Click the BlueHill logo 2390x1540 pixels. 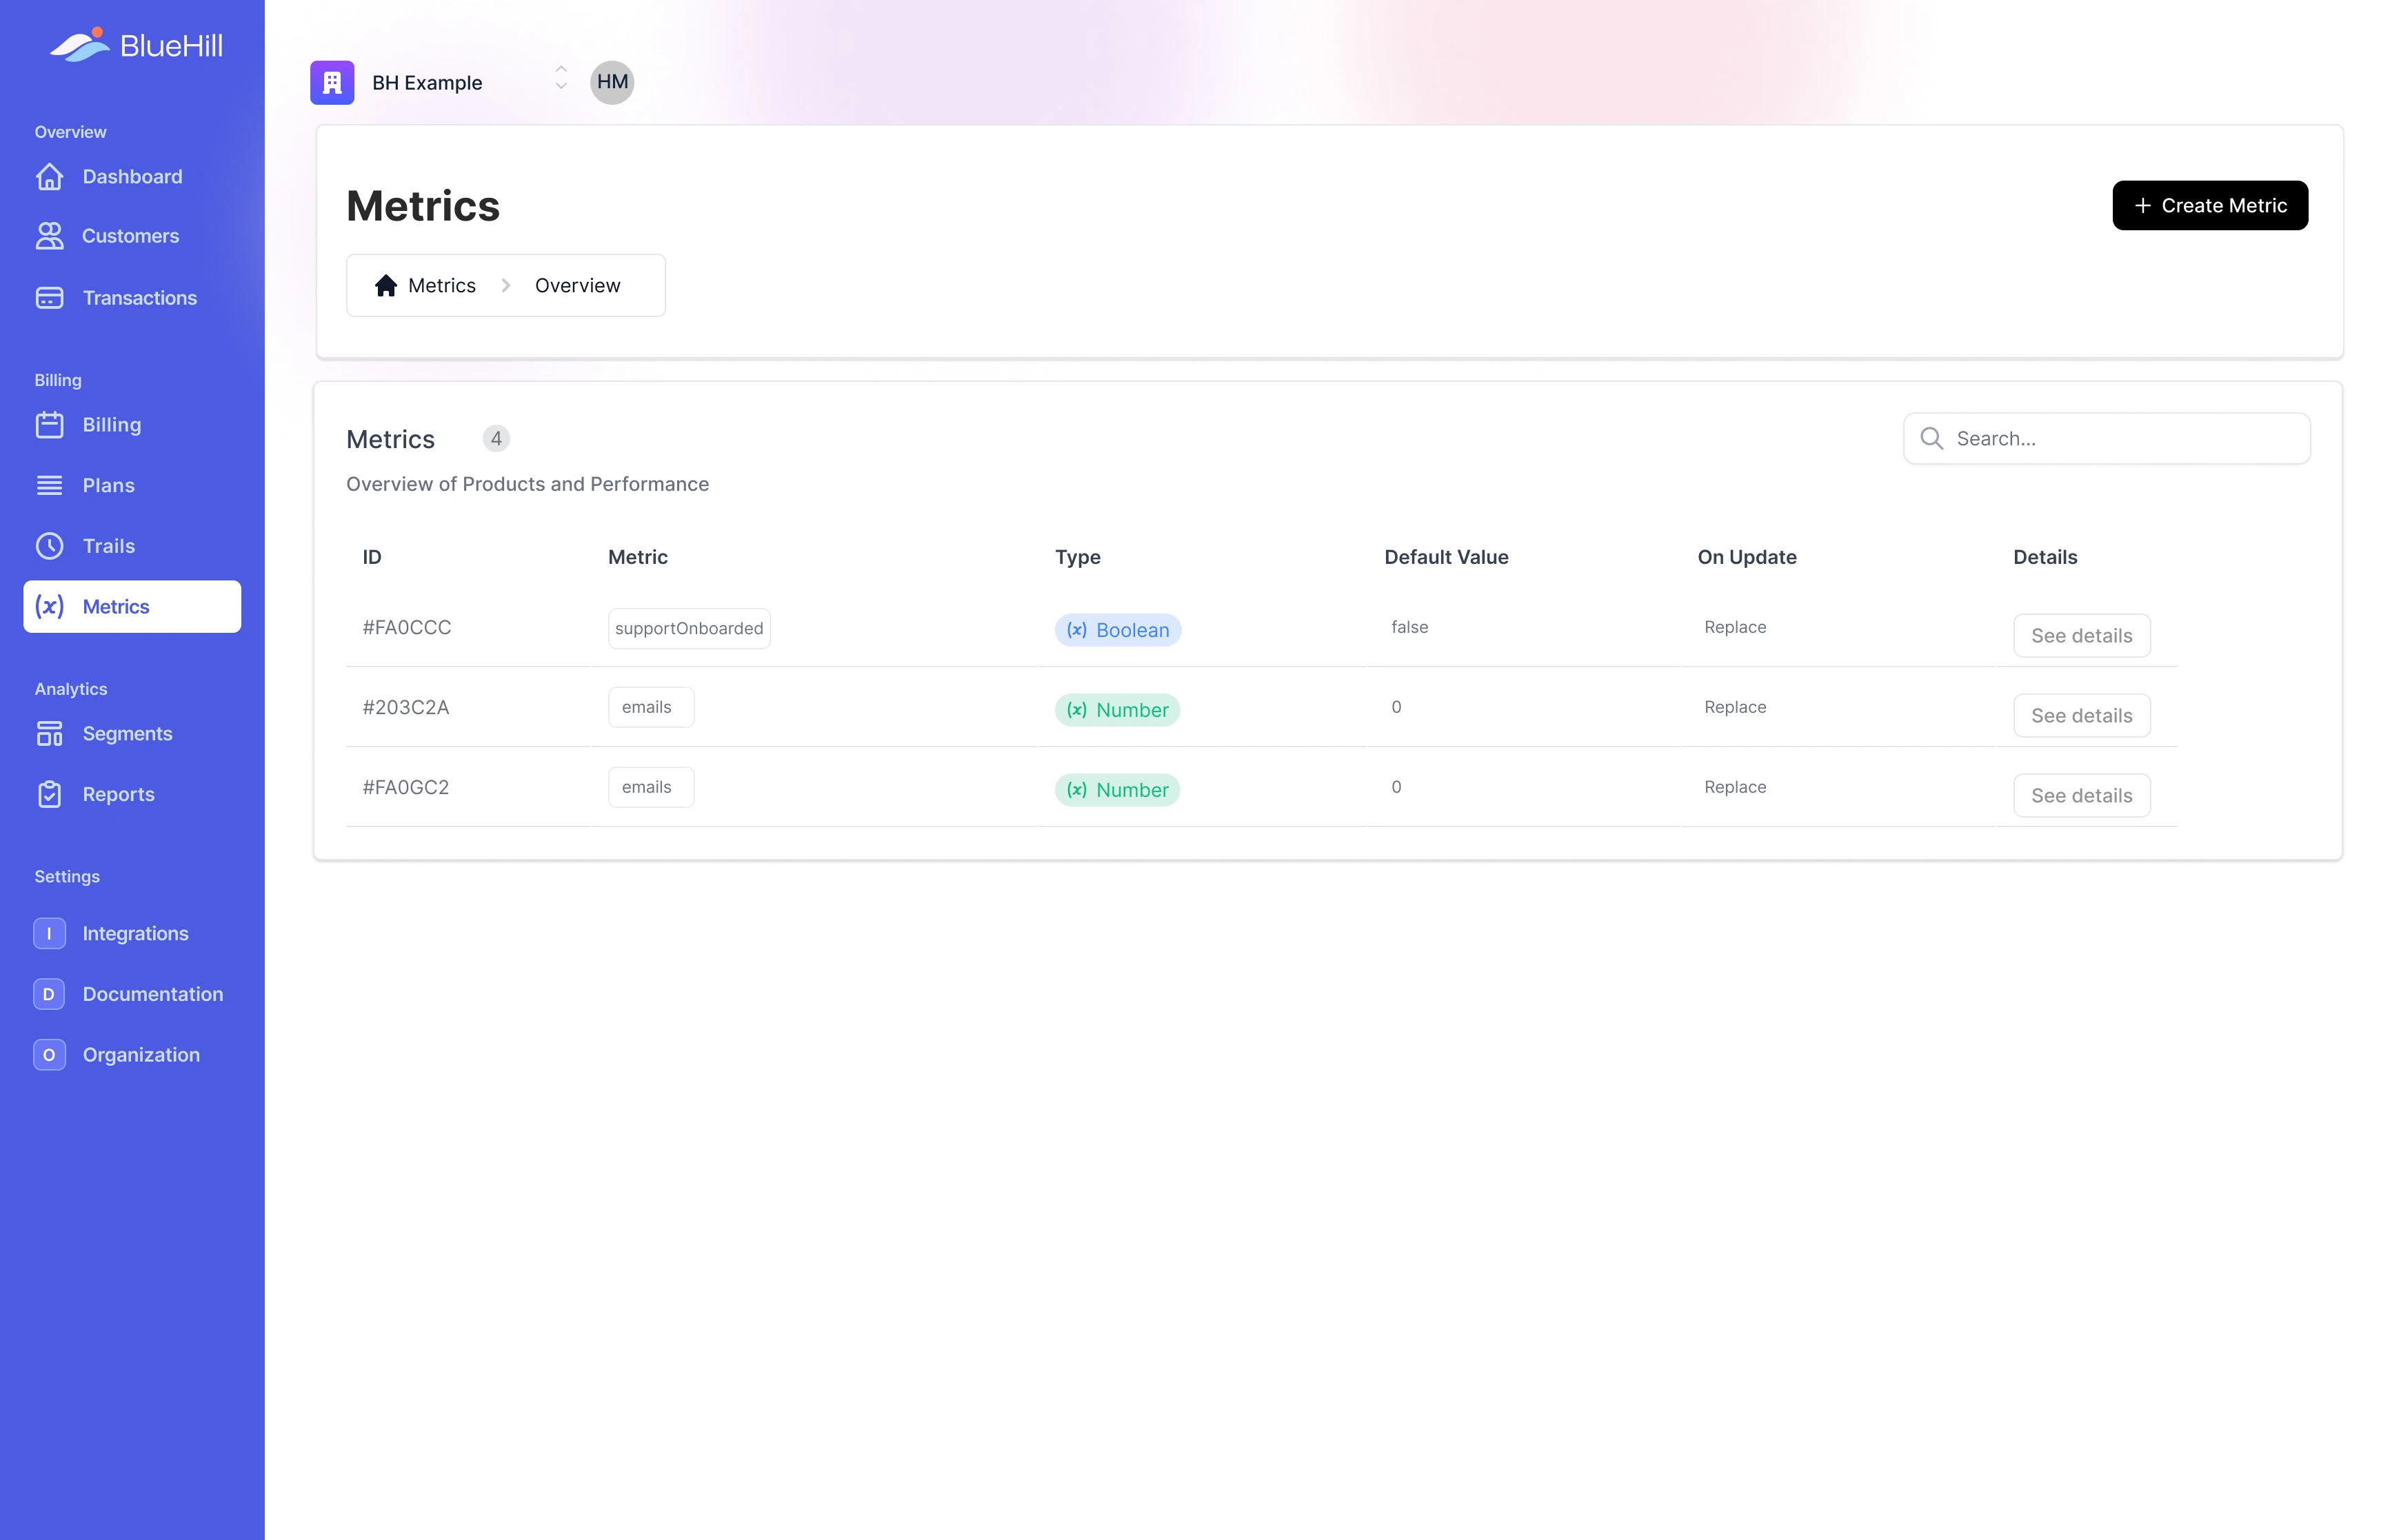136,45
